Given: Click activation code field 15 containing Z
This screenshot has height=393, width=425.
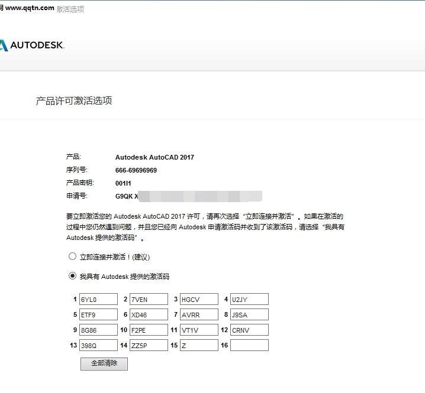Looking at the screenshot, I should click(x=199, y=345).
